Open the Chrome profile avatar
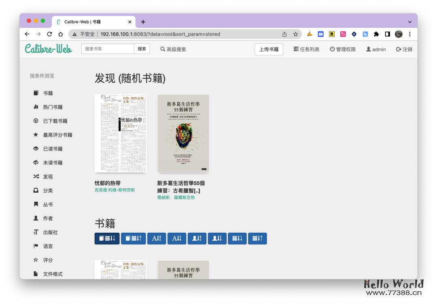 (399, 34)
